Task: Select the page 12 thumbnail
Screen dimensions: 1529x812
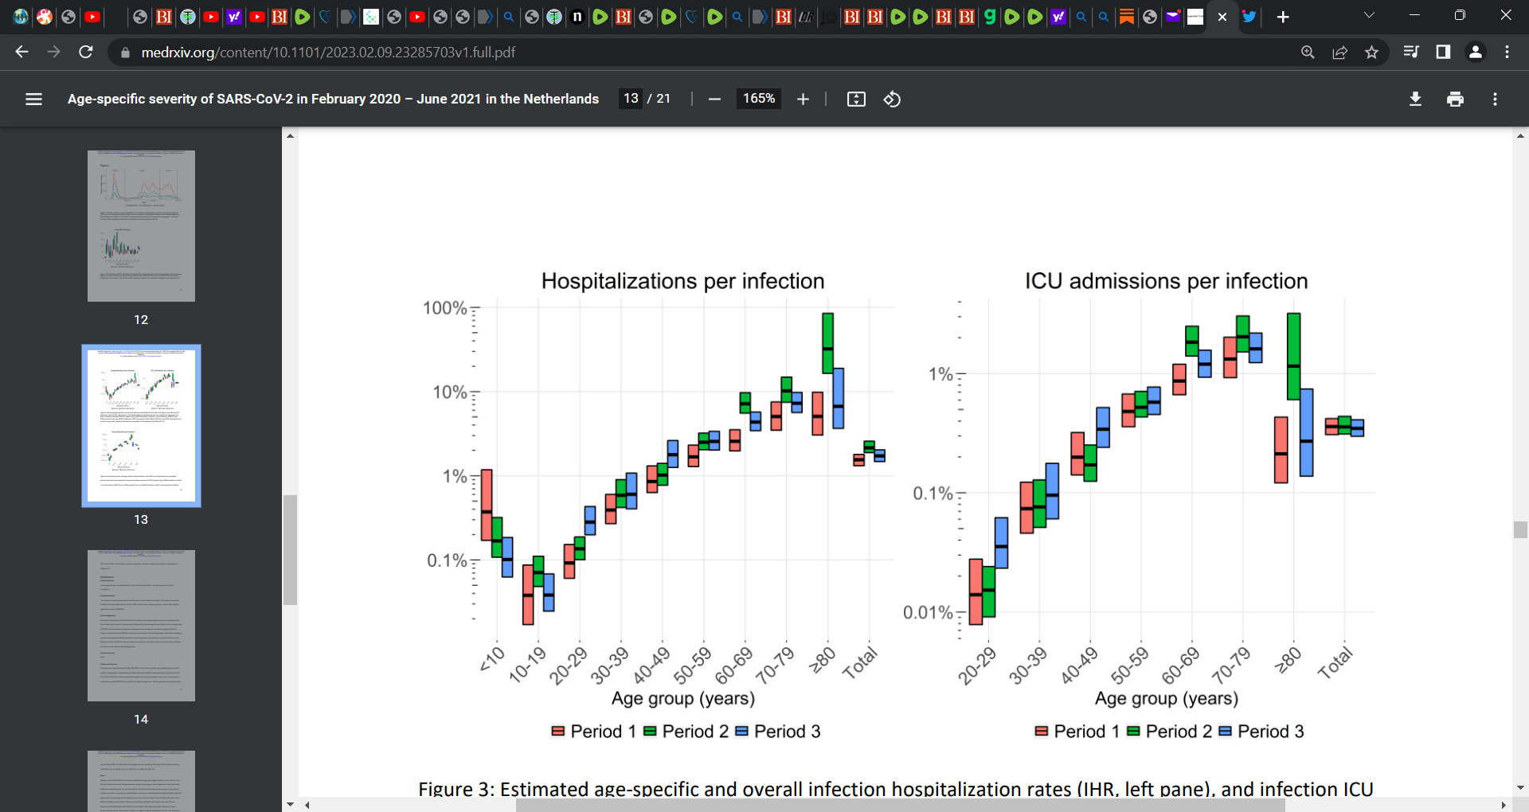Action: 141,226
